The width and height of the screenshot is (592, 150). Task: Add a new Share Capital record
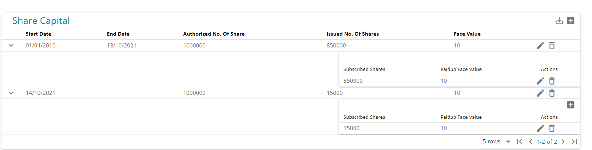tap(571, 21)
